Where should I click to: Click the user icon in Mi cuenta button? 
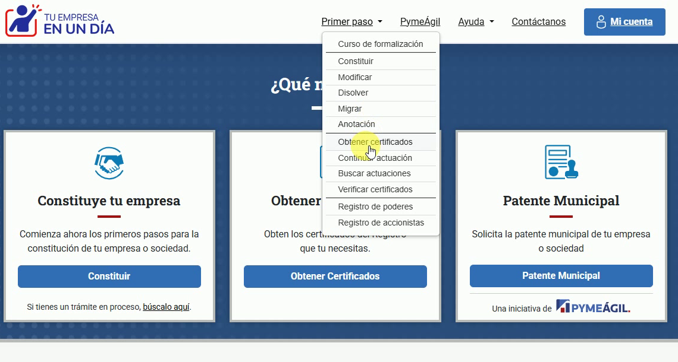601,22
